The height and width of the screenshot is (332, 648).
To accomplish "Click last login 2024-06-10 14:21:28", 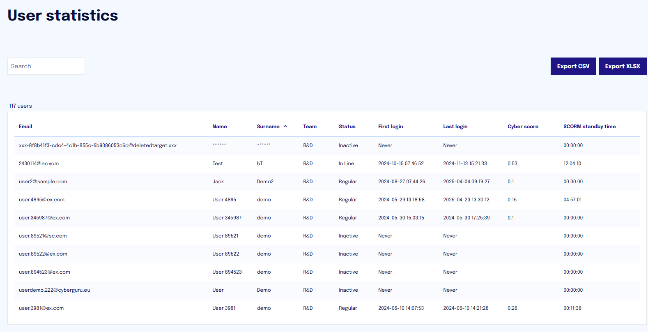I will (466, 308).
